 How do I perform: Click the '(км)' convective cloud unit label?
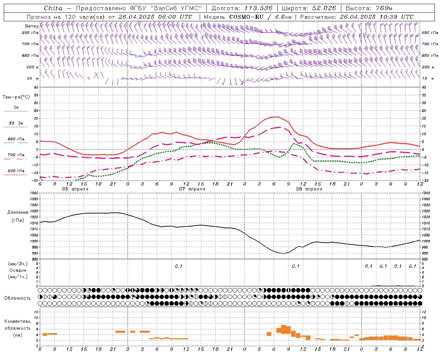click(18, 335)
